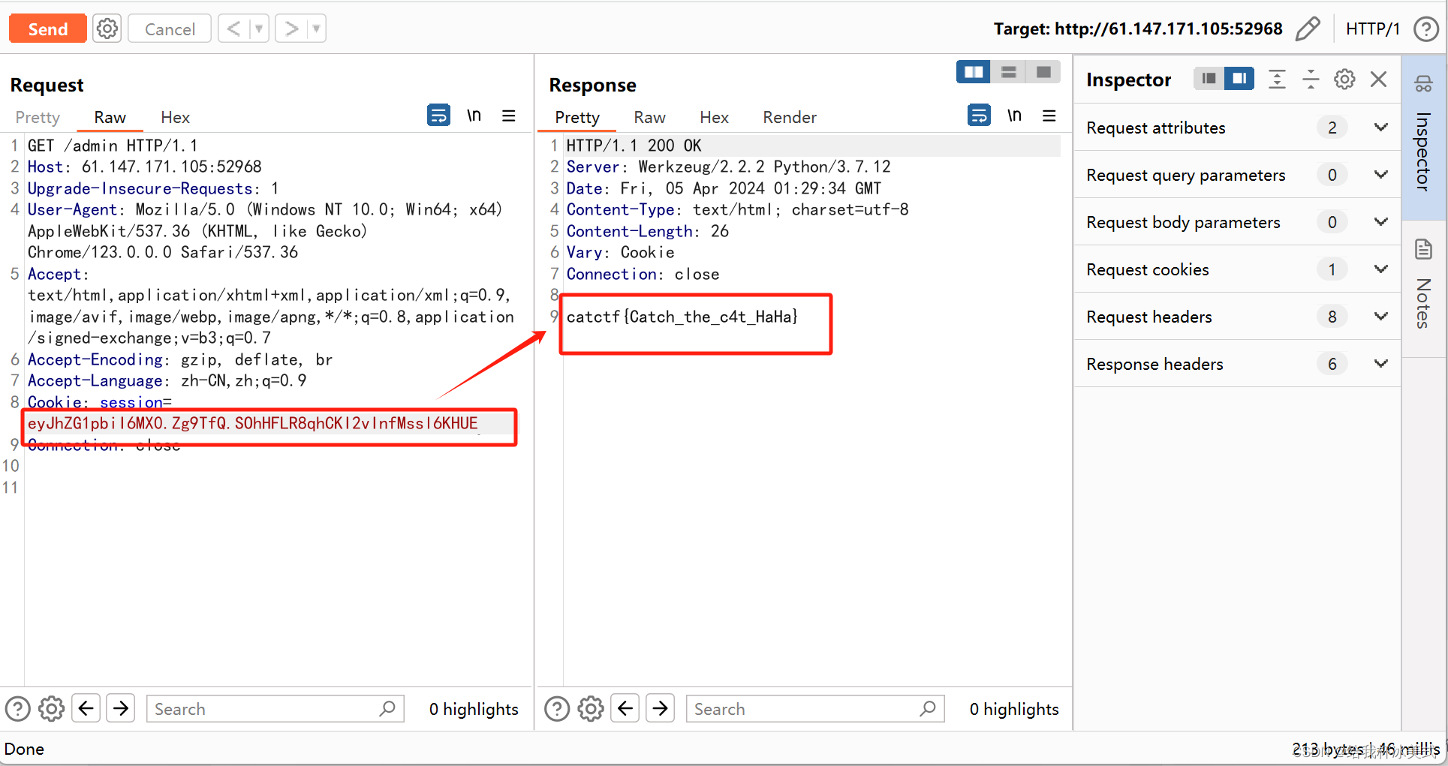This screenshot has height=766, width=1448.
Task: Click the session cookie value text
Action: click(x=252, y=424)
